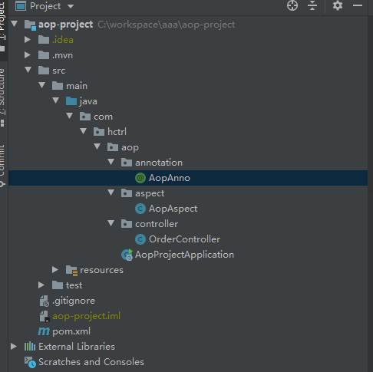Click the aop-project root name label
The width and height of the screenshot is (373, 372).
pyautogui.click(x=65, y=25)
